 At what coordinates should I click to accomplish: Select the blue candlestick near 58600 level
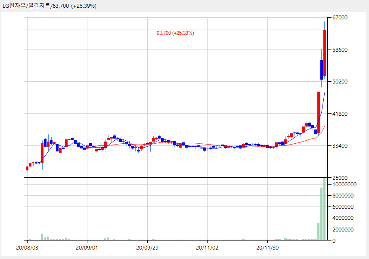pos(322,70)
